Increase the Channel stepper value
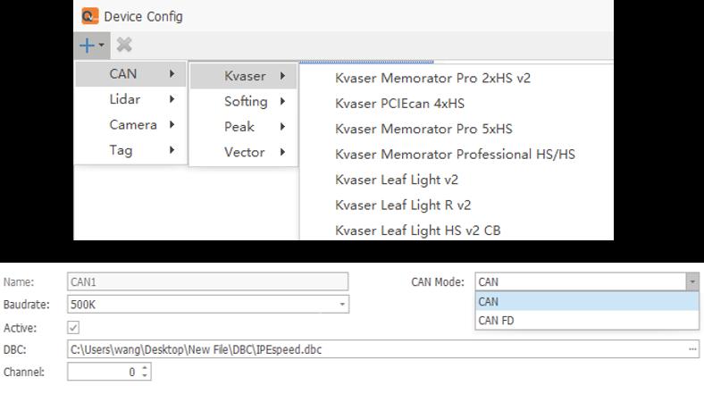Viewport: 704px width, 394px height. 147,367
